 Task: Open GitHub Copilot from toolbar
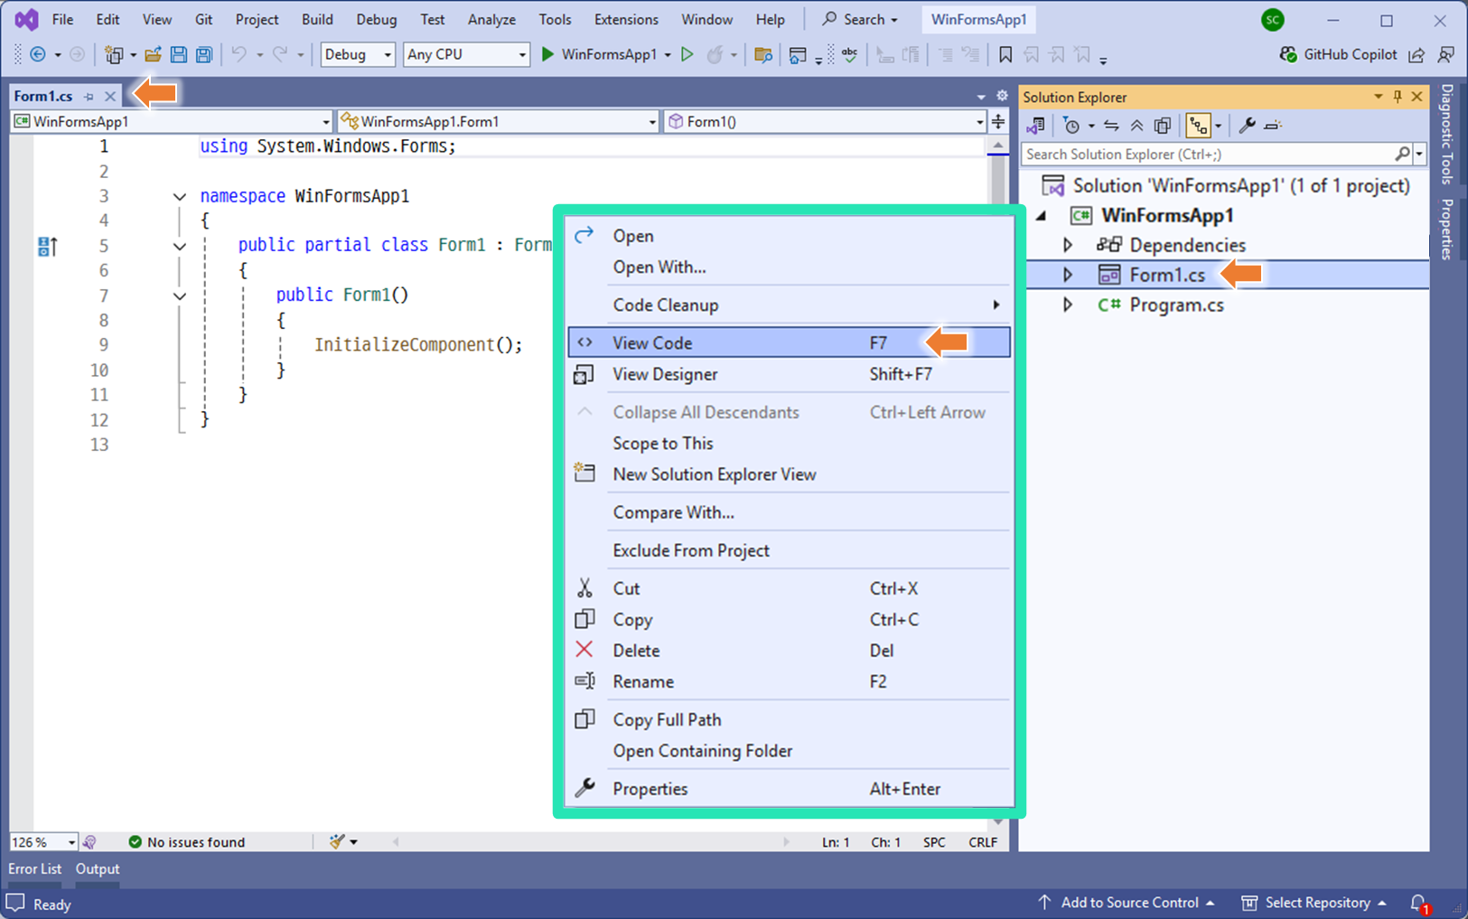tap(1337, 54)
